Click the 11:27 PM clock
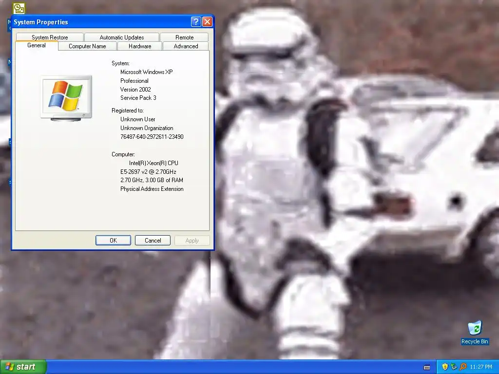The image size is (499, 374). tap(481, 367)
